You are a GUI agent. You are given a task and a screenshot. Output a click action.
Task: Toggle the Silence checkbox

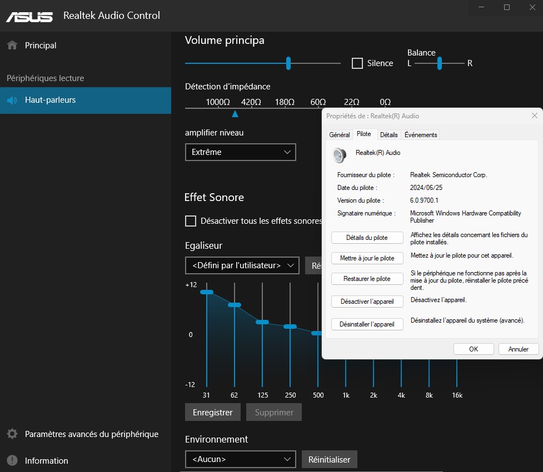(x=357, y=63)
